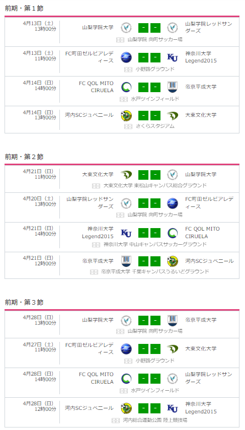Click home score box of 大東文化大学 第2節 match
Viewport: 245px width, 430px height.
click(143, 175)
